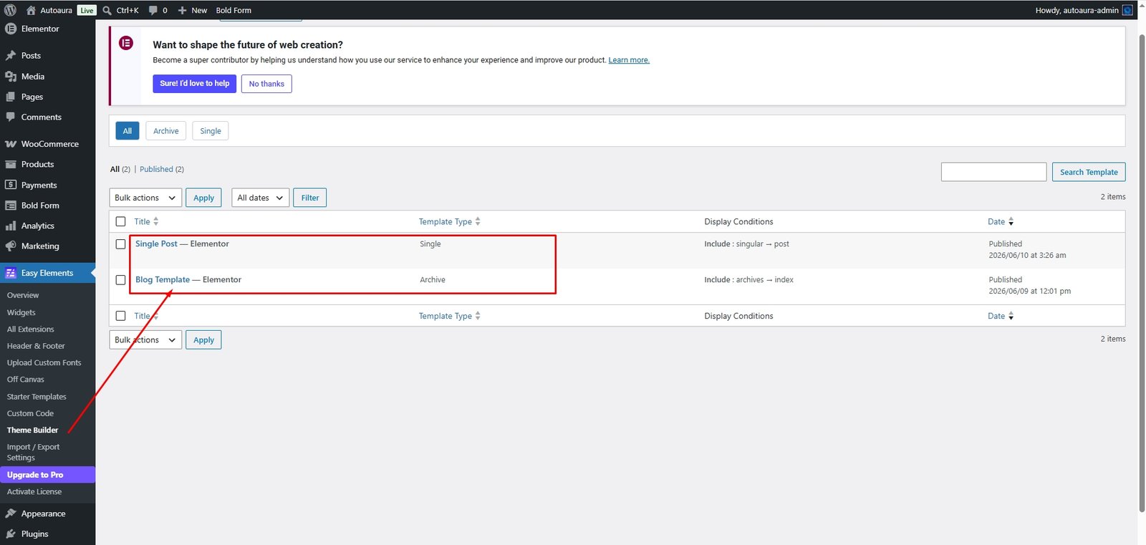
Task: Open Import / Export Settings submenu item
Action: (34, 452)
